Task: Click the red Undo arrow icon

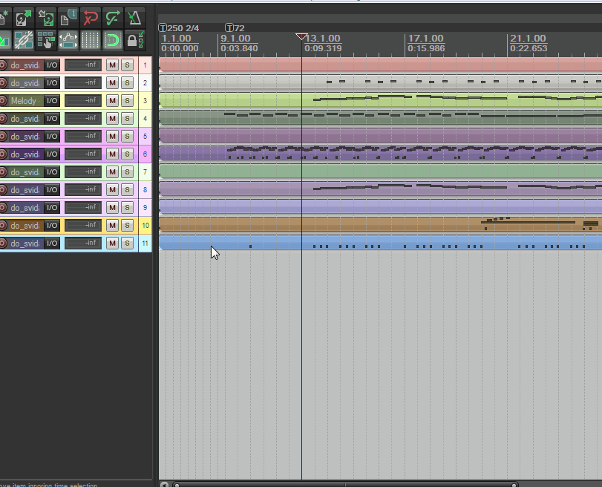Action: pyautogui.click(x=91, y=18)
